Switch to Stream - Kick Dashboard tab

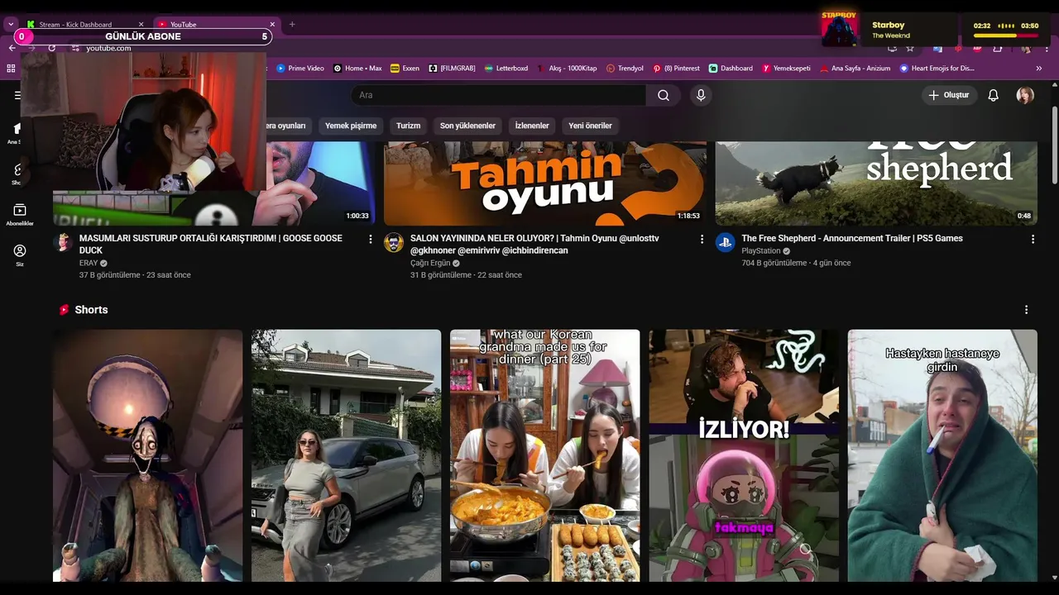click(85, 25)
